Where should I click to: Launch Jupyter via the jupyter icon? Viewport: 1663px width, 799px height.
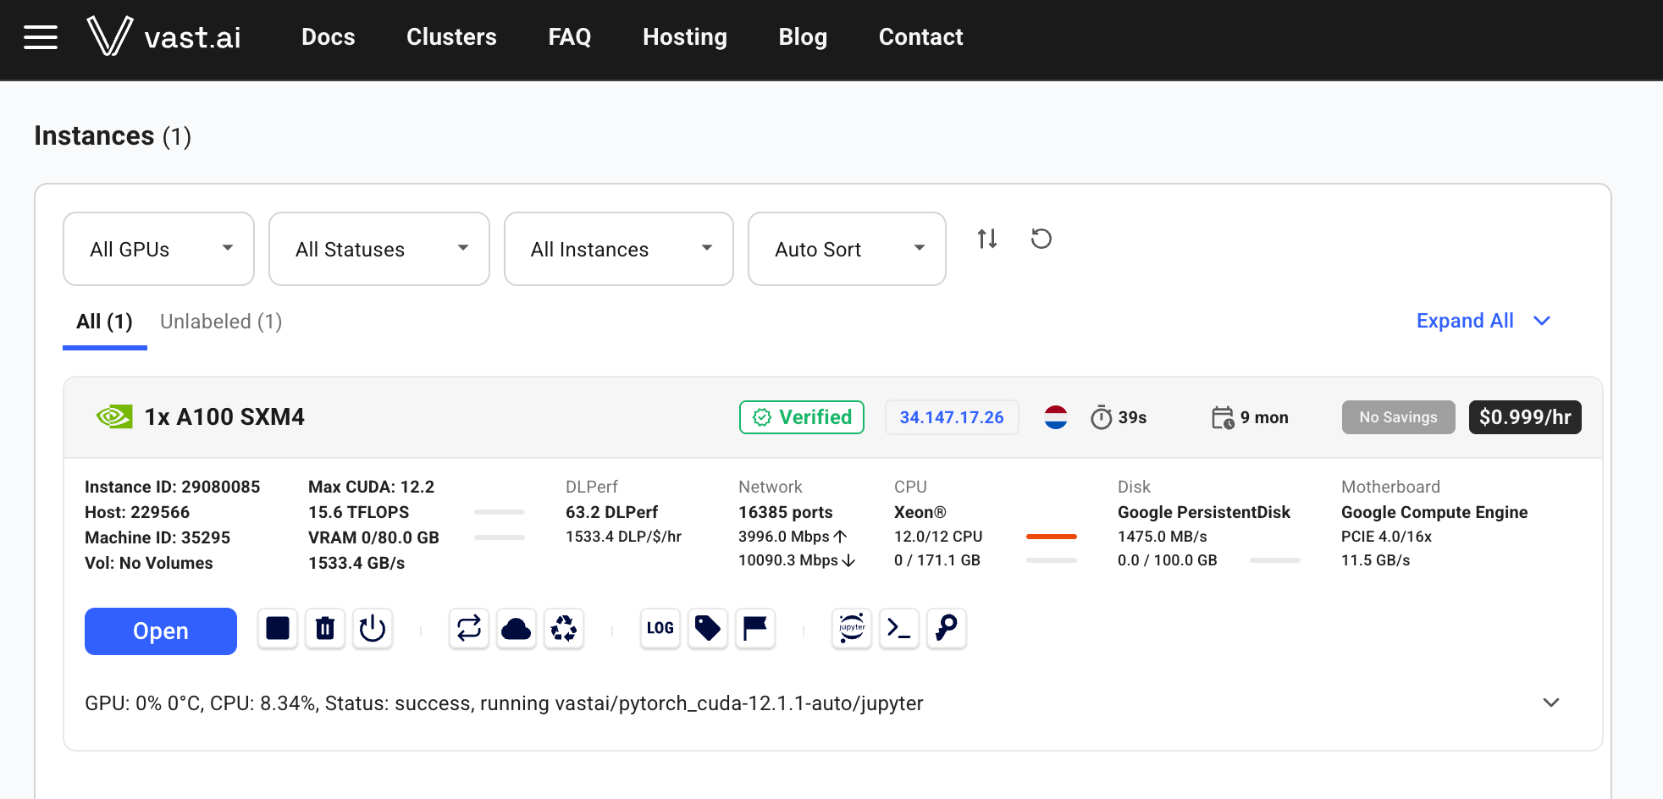[x=852, y=629]
